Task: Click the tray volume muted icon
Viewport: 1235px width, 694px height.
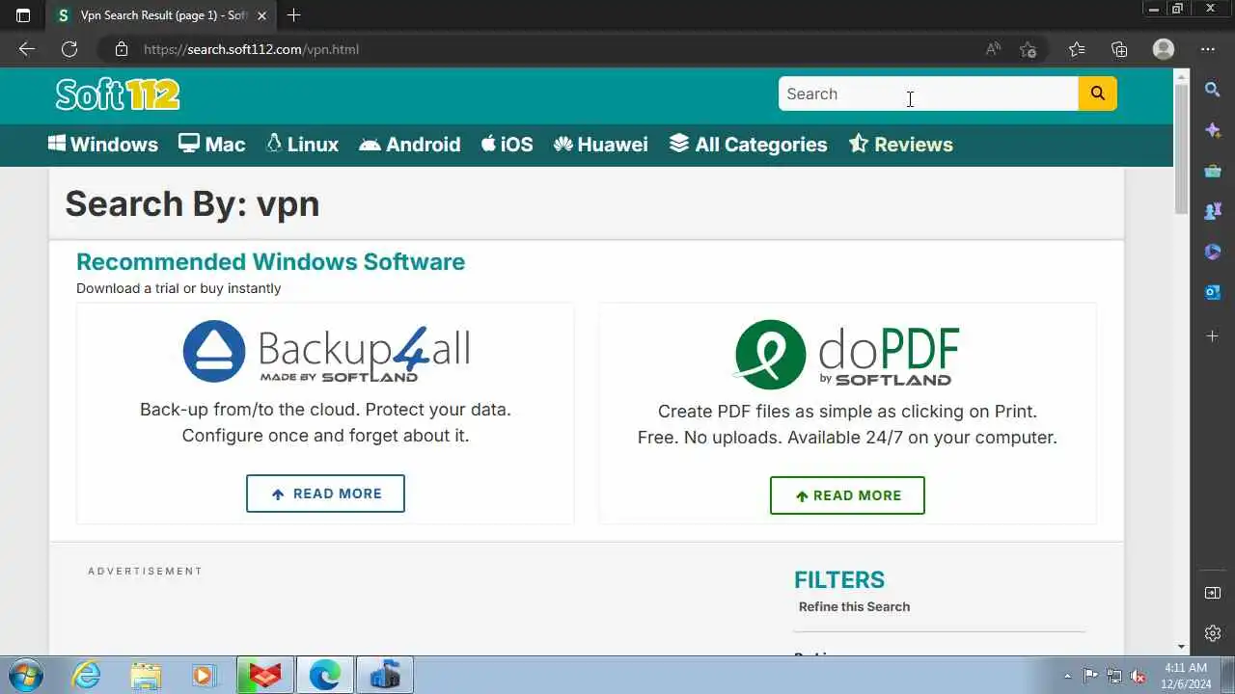Action: click(x=1139, y=676)
